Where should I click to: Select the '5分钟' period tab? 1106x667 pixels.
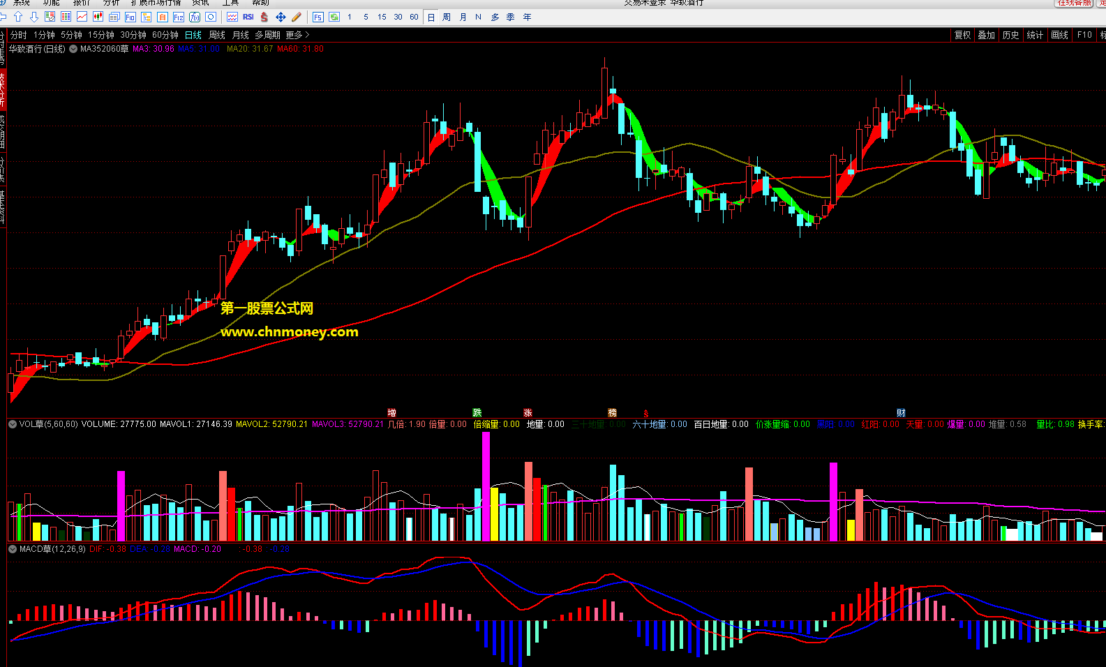point(71,35)
